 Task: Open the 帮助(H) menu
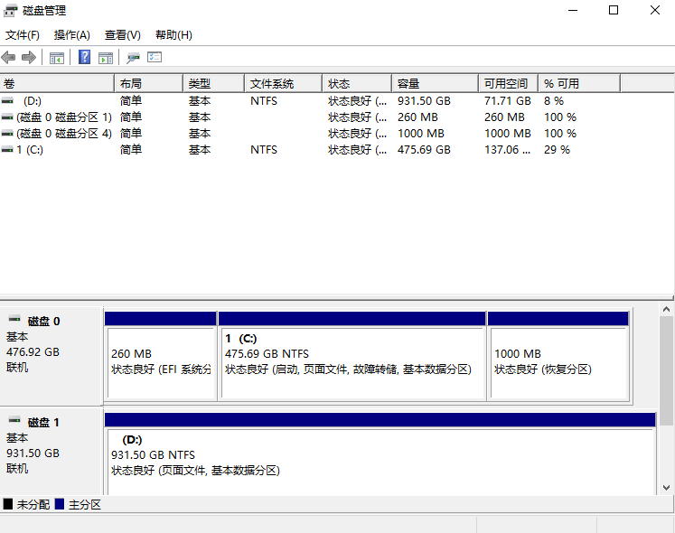[173, 35]
